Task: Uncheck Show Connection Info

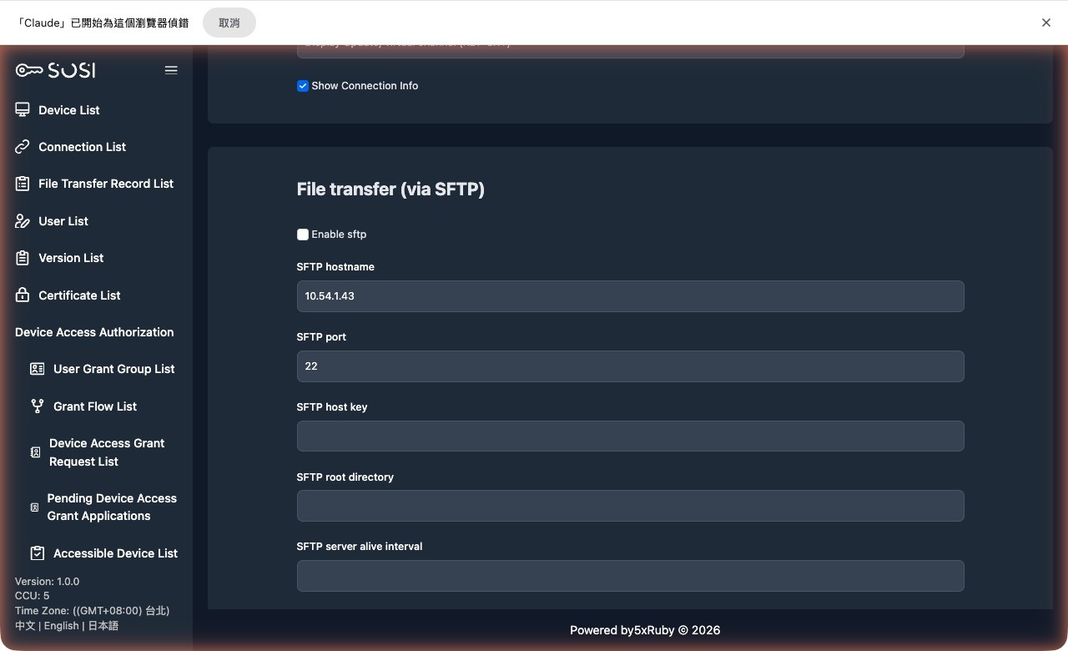Action: pyautogui.click(x=303, y=86)
